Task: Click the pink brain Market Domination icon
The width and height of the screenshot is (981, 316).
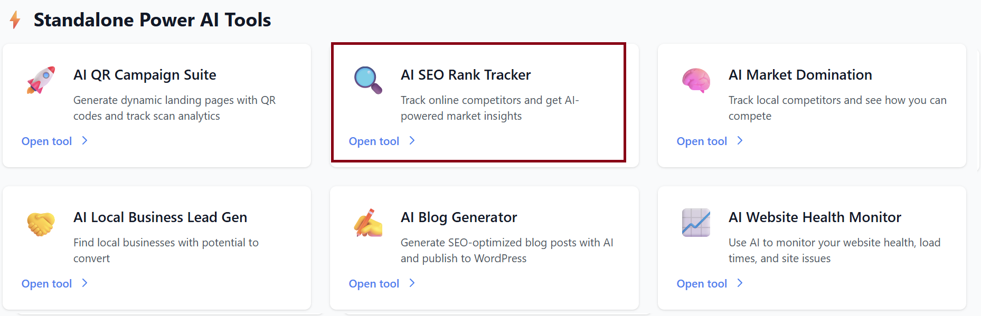Action: coord(696,80)
